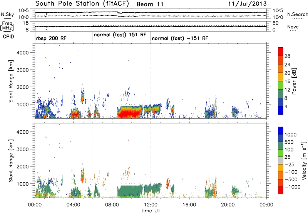Click the 'Velocity [m s-1]' colorbar title

(x=304, y=160)
